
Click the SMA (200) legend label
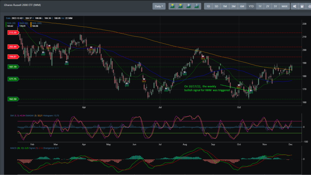pos(37,23)
